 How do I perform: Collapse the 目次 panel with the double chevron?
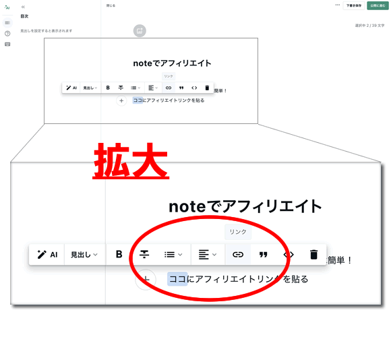23,7
